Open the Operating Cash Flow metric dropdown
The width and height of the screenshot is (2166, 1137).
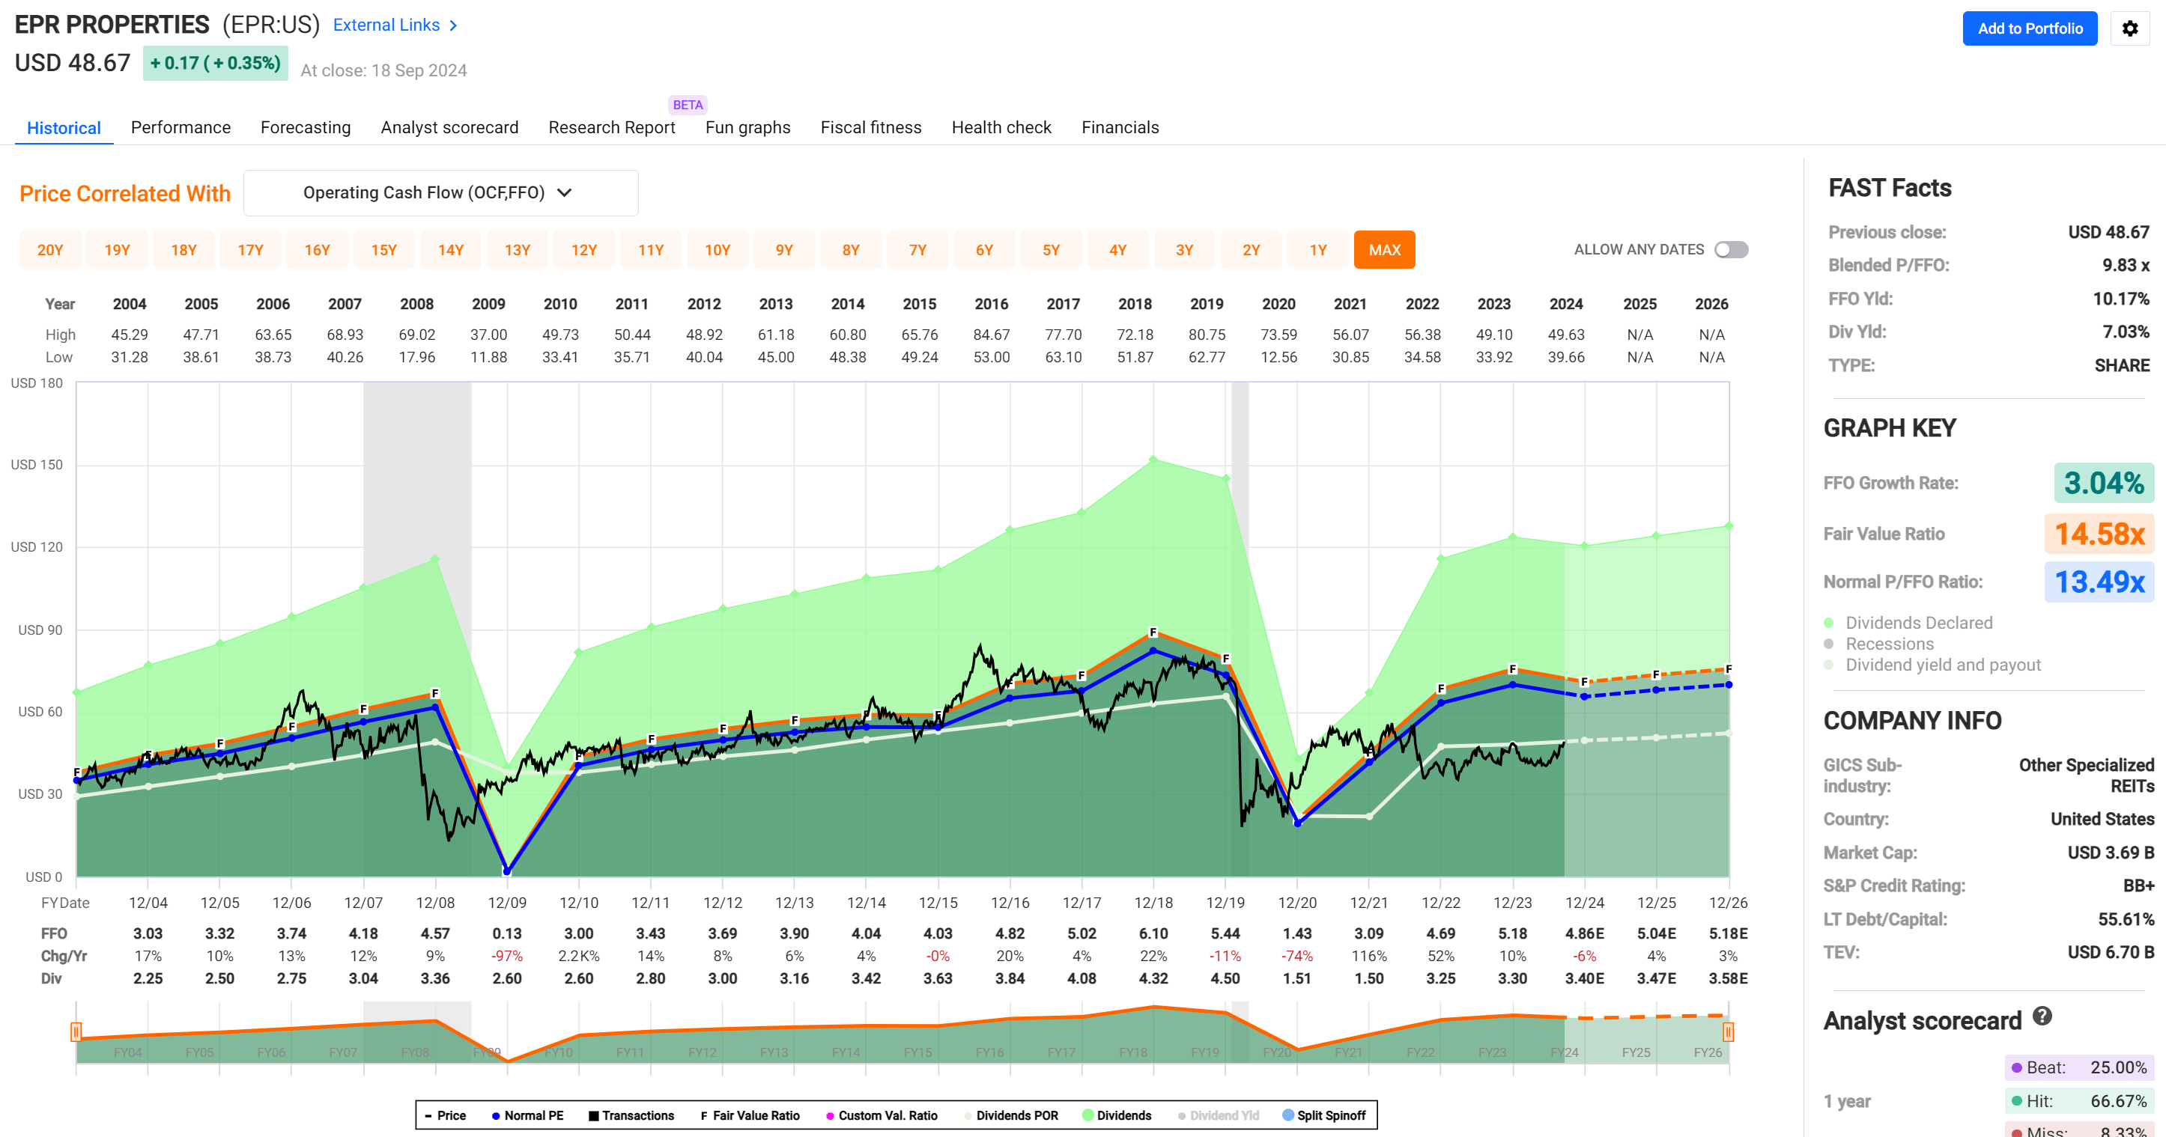coord(440,192)
